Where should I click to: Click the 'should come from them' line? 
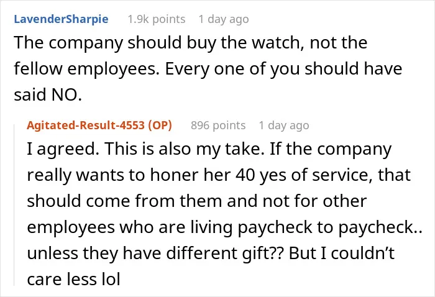197,201
